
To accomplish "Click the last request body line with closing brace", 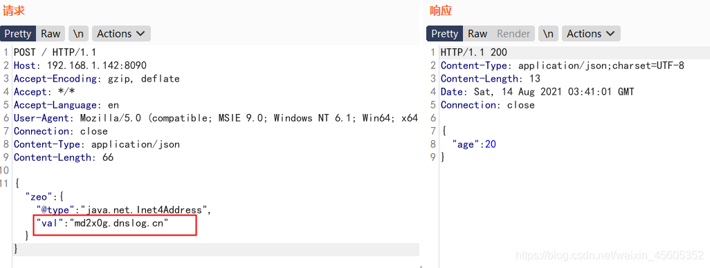I will pyautogui.click(x=215, y=249).
